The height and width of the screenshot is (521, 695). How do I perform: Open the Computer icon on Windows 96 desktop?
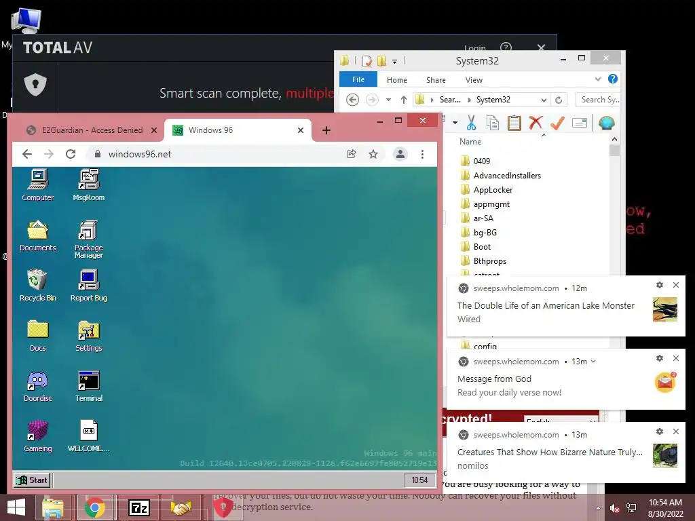(x=38, y=185)
